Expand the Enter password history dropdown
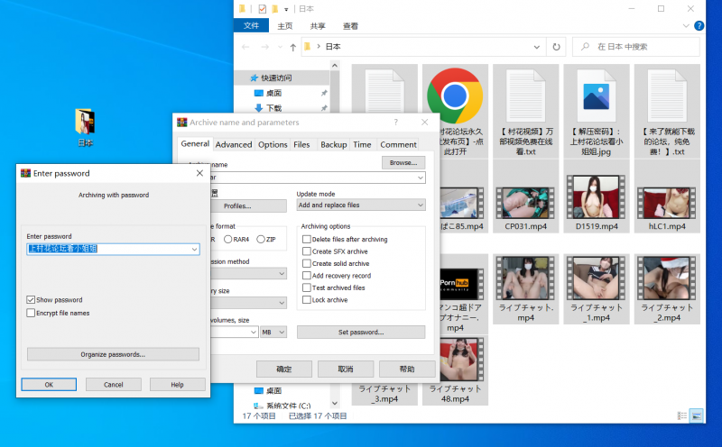722x447 pixels. coord(194,249)
